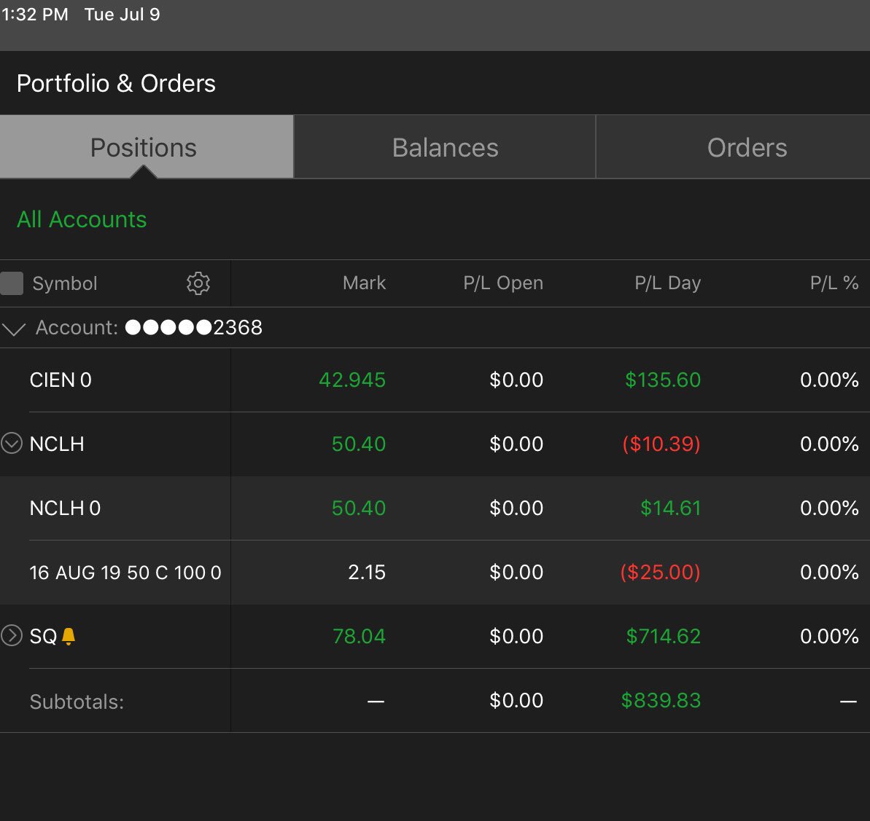Open the All Accounts selector
Viewport: 870px width, 821px height.
coord(82,219)
